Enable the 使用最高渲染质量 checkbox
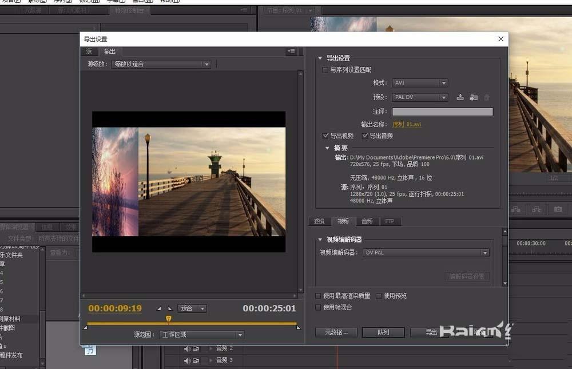This screenshot has width=572, height=369. point(318,295)
